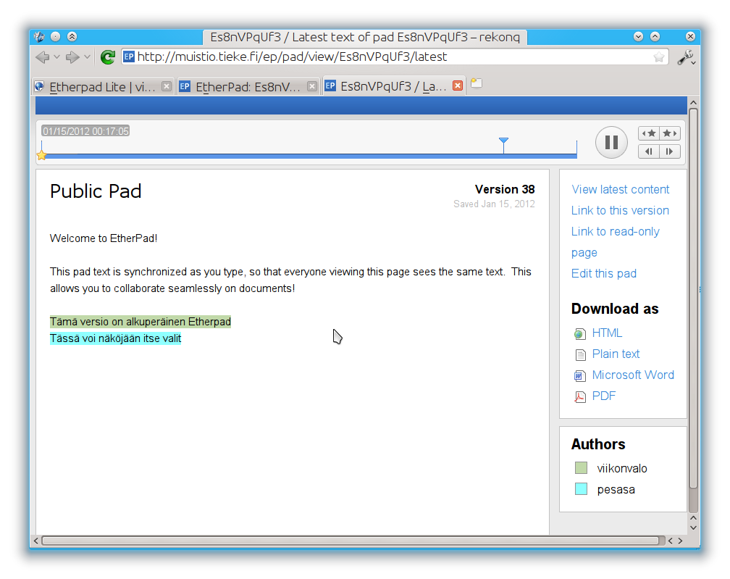Close the EtherPad: Es8nV... tab
Viewport: 730px width, 579px height.
(312, 86)
